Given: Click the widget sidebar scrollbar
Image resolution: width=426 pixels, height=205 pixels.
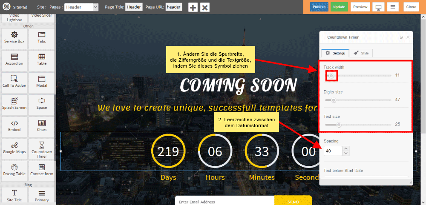Looking at the screenshot, I should (55, 128).
